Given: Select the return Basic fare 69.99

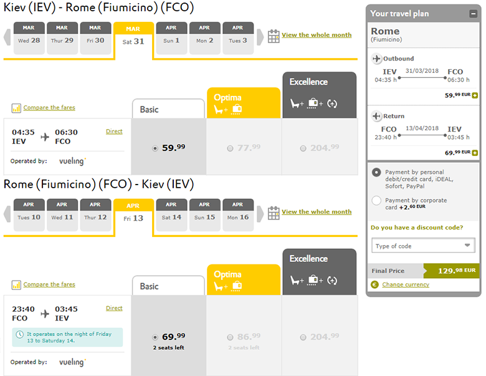Looking at the screenshot, I should pyautogui.click(x=155, y=337).
